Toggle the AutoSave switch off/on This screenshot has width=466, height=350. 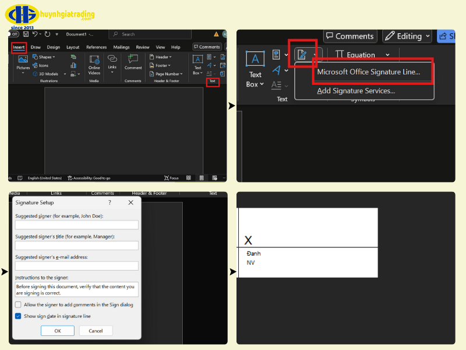13,34
